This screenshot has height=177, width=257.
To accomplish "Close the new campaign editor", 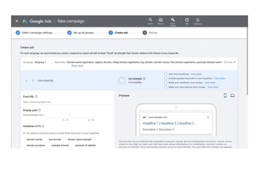I will coord(17,21).
